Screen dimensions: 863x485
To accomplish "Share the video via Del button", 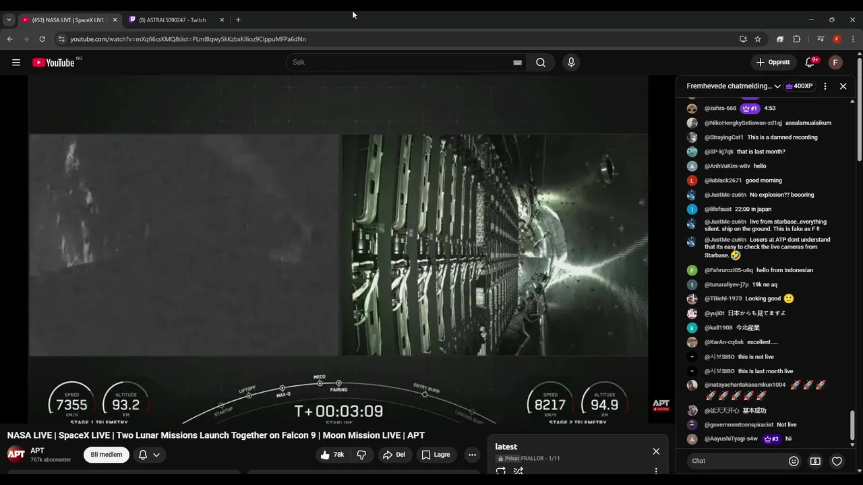I will (x=394, y=455).
